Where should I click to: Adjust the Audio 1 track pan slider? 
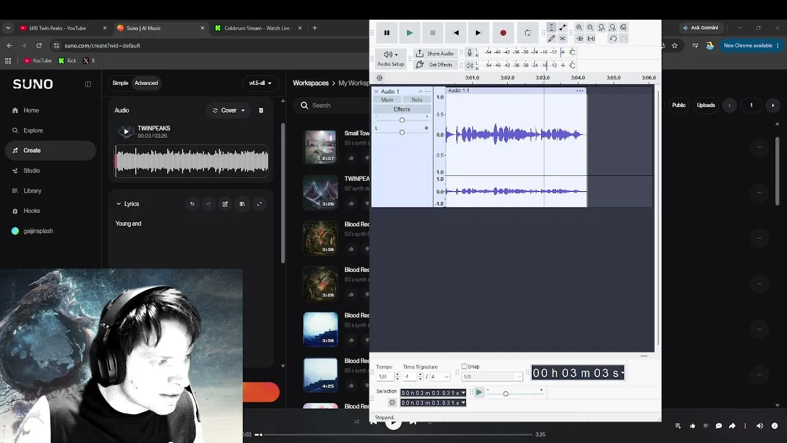[x=402, y=132]
